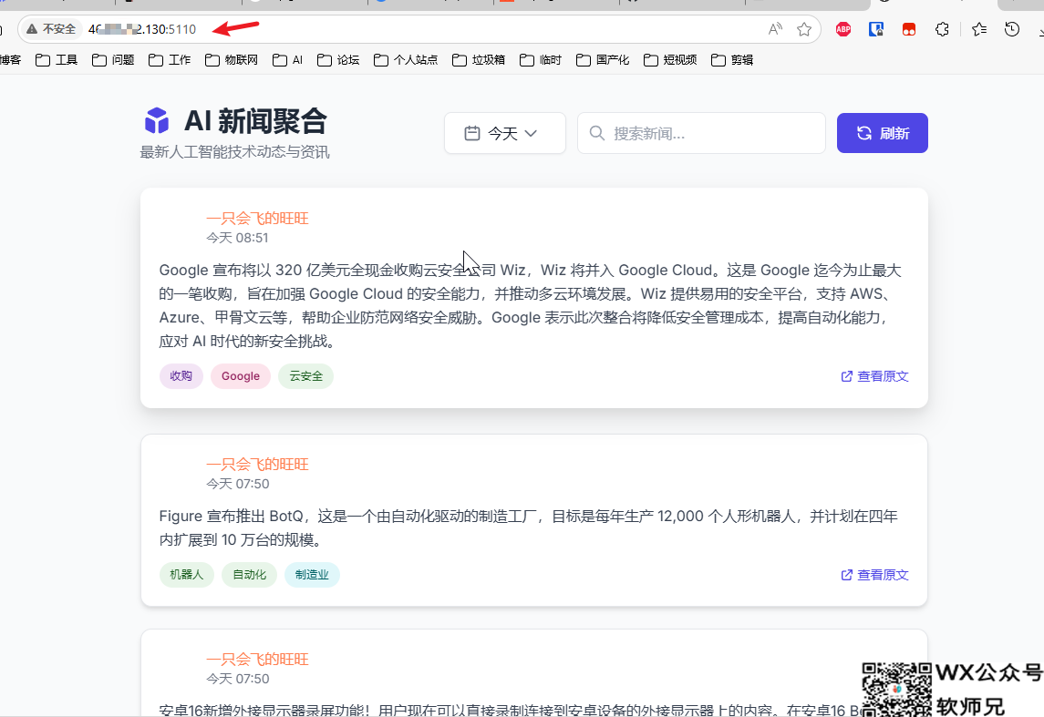Click subtitle 最新人工智能技术动态与资讯
The width and height of the screenshot is (1044, 717).
[x=234, y=151]
